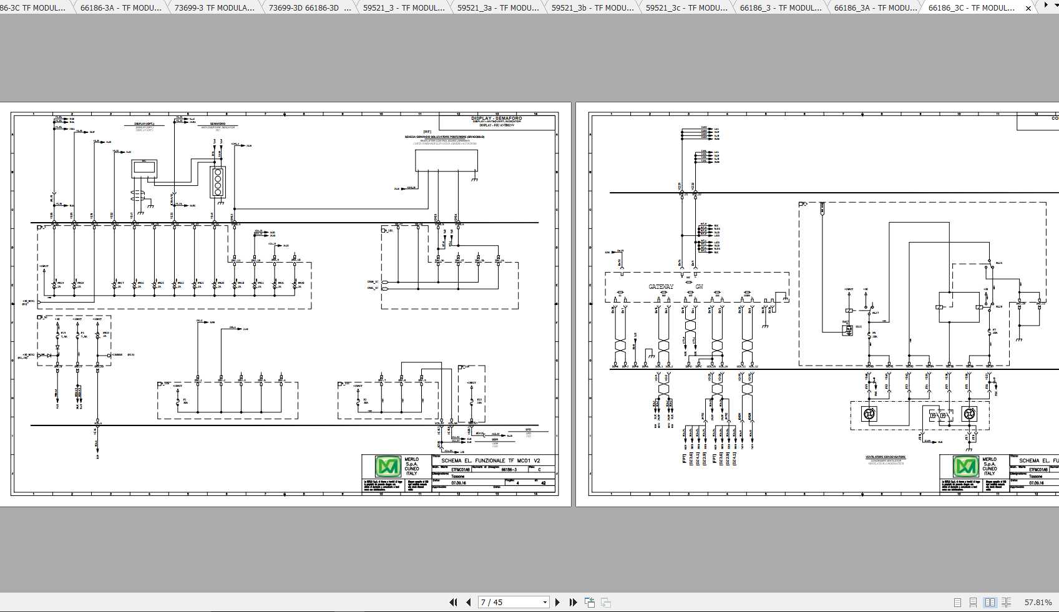This screenshot has width=1059, height=612.
Task: Go to the first page of the document
Action: pos(453,602)
